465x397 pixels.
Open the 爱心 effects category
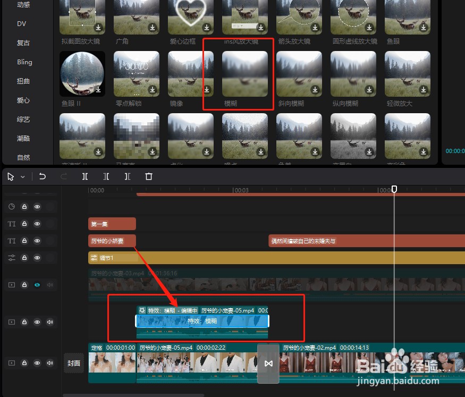[23, 100]
